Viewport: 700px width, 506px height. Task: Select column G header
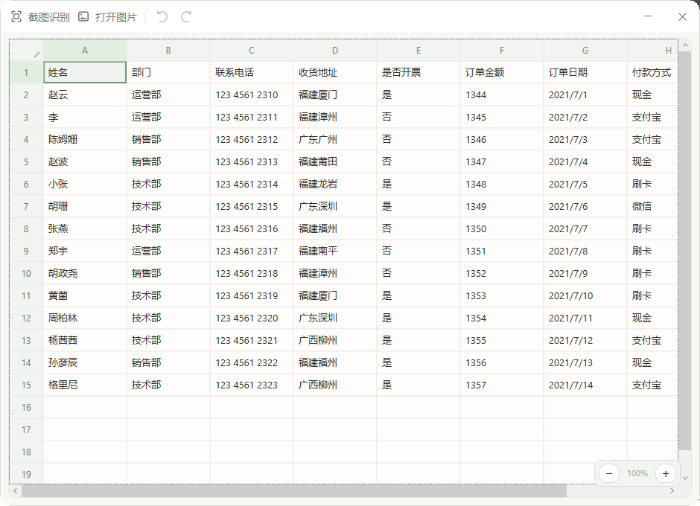coord(586,51)
